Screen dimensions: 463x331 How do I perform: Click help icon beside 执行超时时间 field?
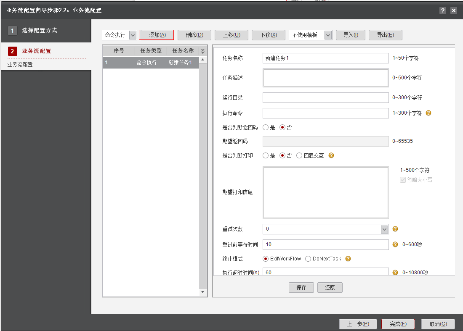(x=395, y=272)
